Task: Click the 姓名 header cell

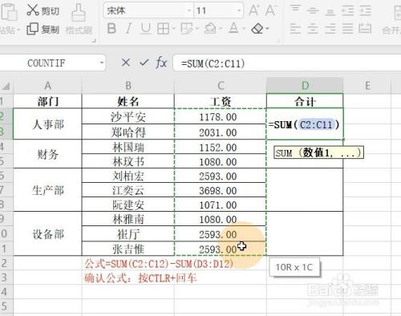Action: click(x=128, y=101)
